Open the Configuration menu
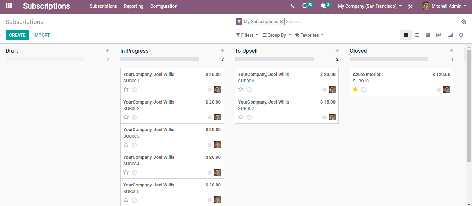472x206 pixels. 164,6
